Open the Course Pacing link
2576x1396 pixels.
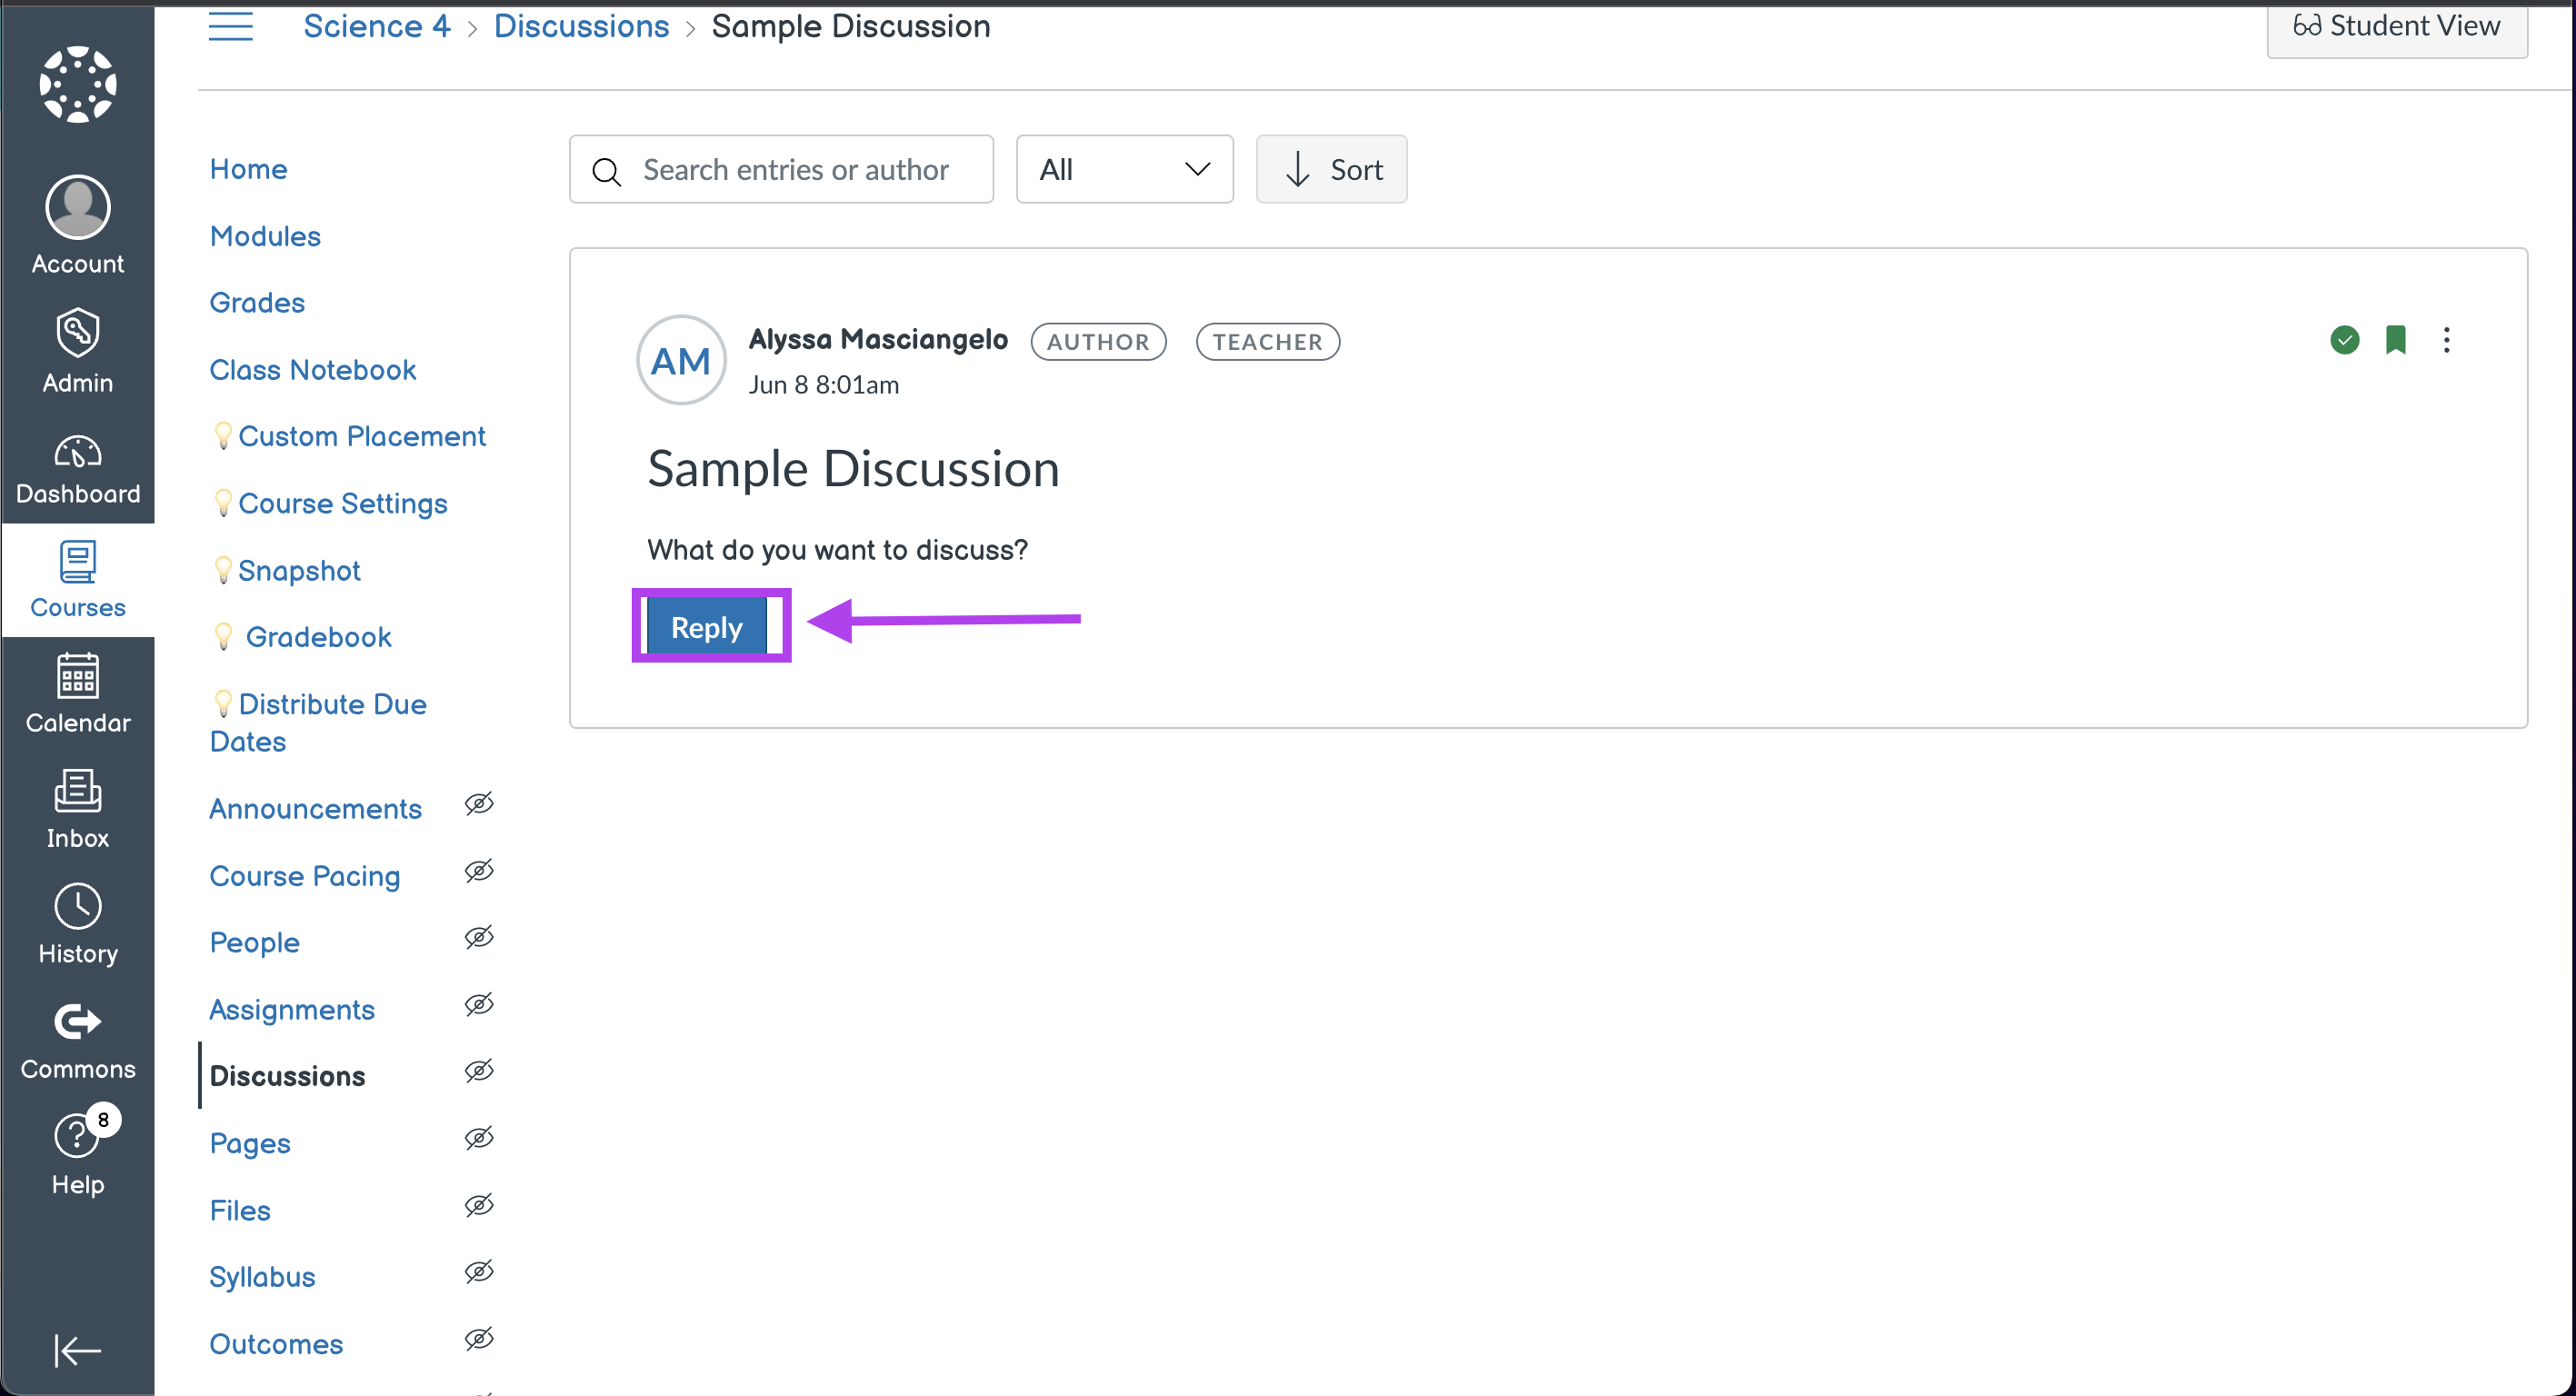tap(305, 875)
